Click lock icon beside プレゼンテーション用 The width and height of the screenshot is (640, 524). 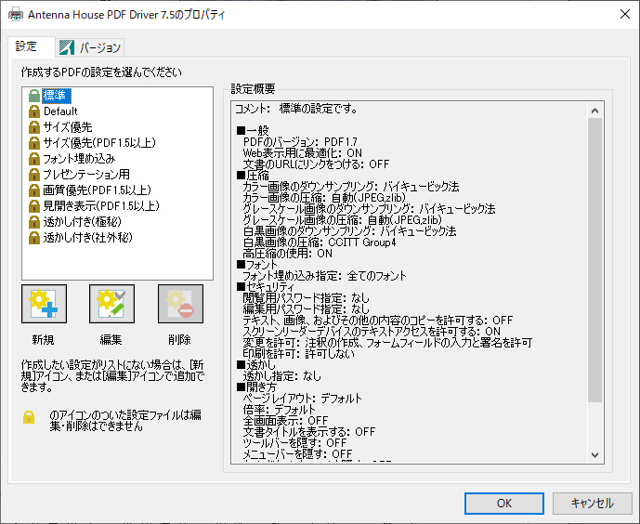pyautogui.click(x=34, y=175)
